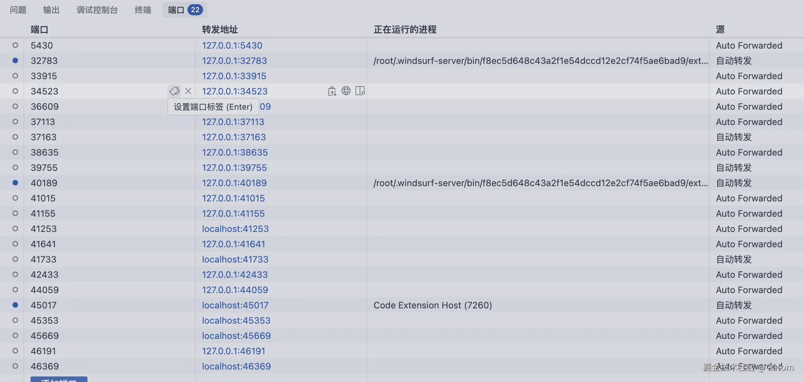Image resolution: width=804 pixels, height=382 pixels.
Task: Click the 转发地址 column header
Action: [220, 30]
